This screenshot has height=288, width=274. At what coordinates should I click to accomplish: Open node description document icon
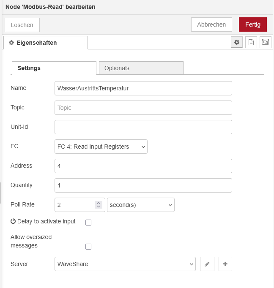251,42
